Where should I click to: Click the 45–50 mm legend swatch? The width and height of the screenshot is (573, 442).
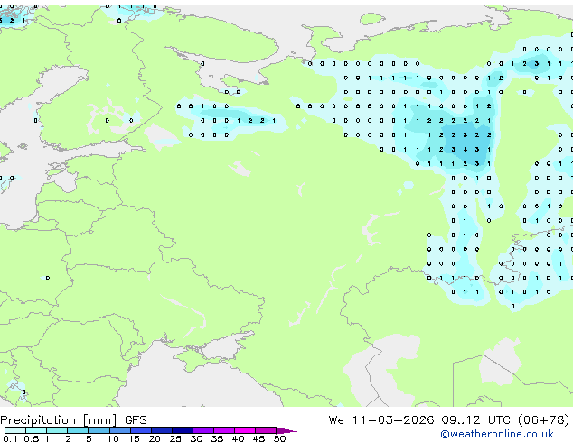(266, 430)
